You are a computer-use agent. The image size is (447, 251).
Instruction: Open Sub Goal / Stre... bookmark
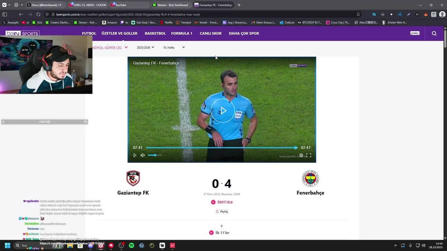click(x=144, y=22)
